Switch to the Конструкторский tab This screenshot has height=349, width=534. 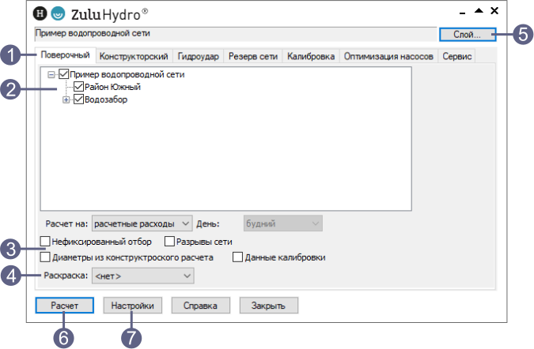133,57
